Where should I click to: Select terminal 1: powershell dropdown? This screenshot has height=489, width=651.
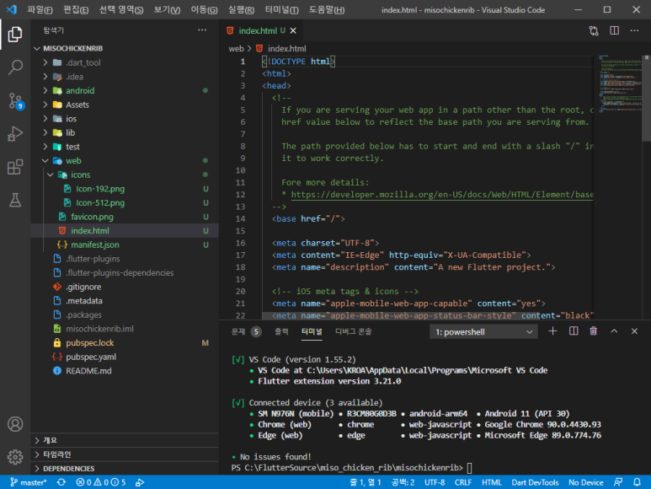[483, 332]
